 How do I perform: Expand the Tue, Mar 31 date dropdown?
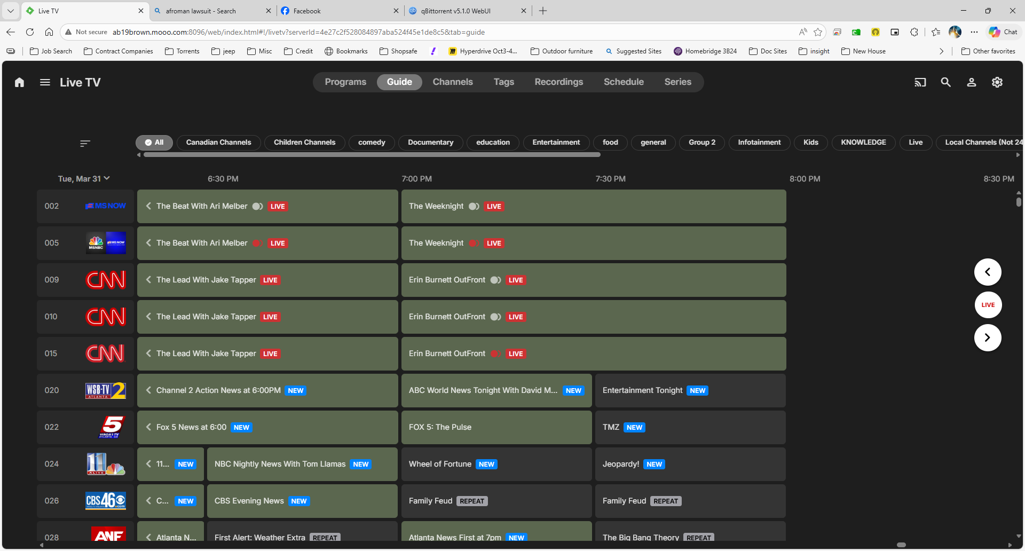click(84, 179)
